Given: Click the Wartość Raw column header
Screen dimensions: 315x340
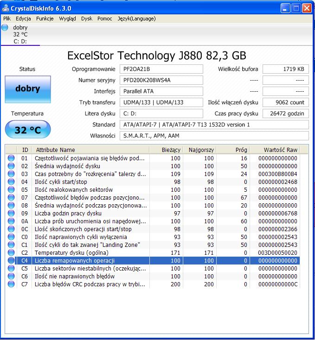Looking at the screenshot, I should pos(275,150).
